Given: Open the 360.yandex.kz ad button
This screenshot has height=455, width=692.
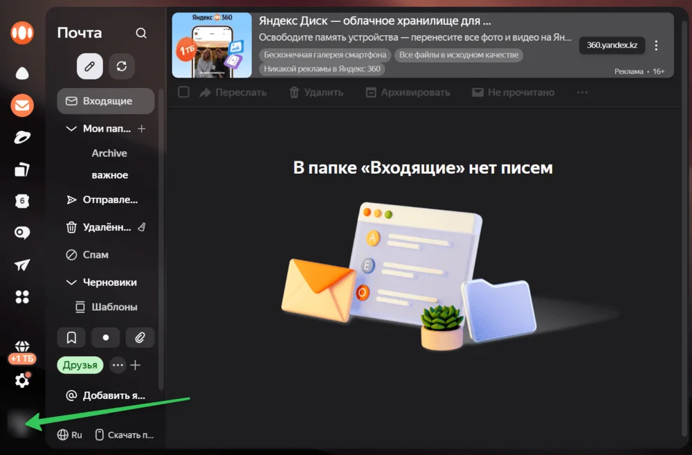Looking at the screenshot, I should [x=612, y=45].
